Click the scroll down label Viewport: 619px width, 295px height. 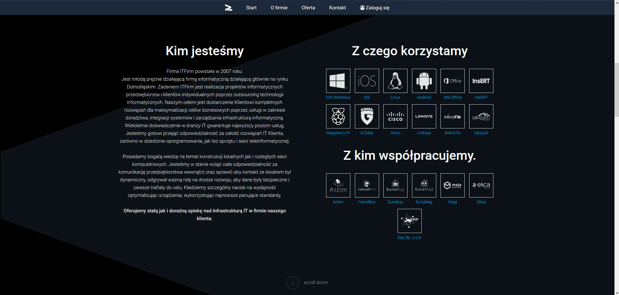(x=316, y=282)
